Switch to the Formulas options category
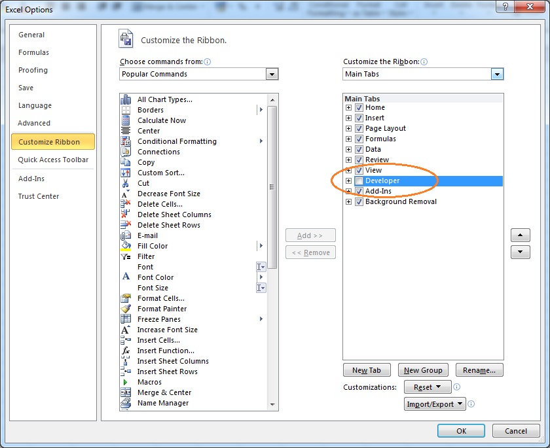The image size is (550, 448). click(33, 52)
